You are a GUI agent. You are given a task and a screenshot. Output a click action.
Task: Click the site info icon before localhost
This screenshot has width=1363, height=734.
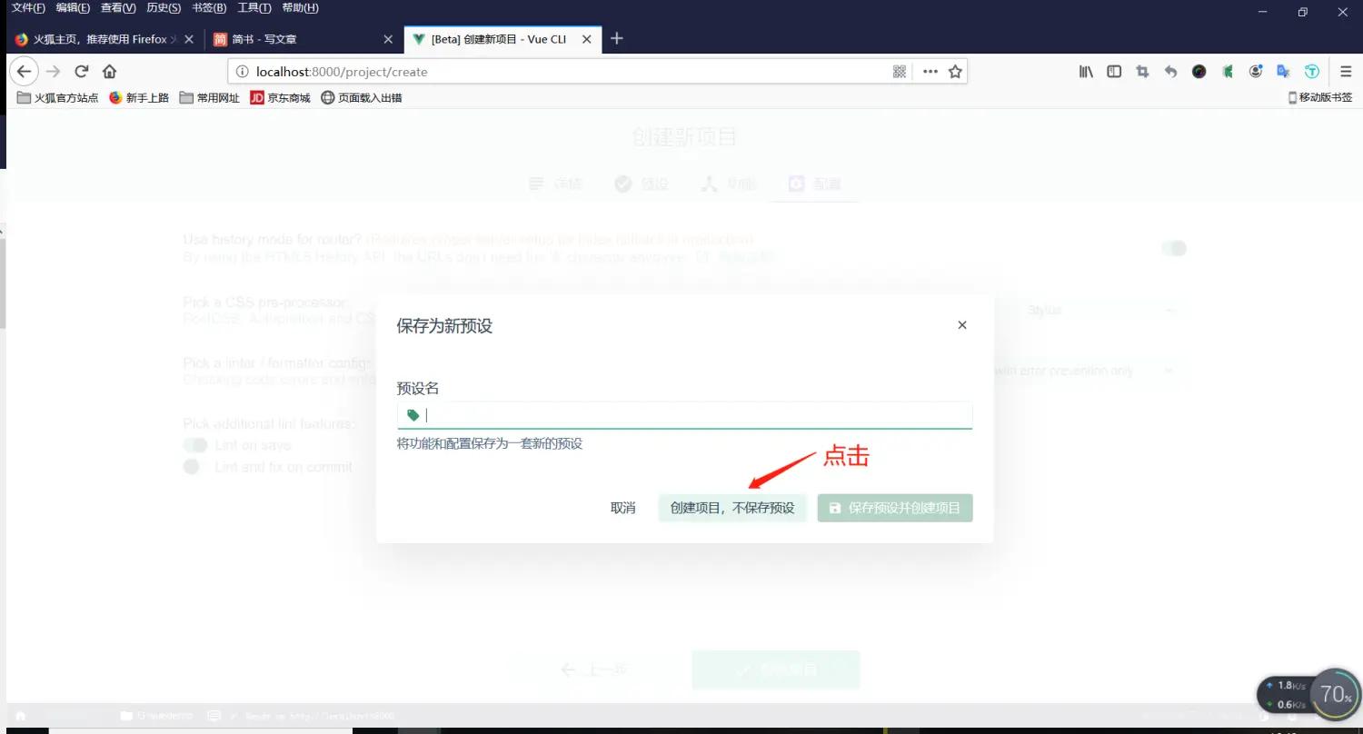tap(242, 72)
